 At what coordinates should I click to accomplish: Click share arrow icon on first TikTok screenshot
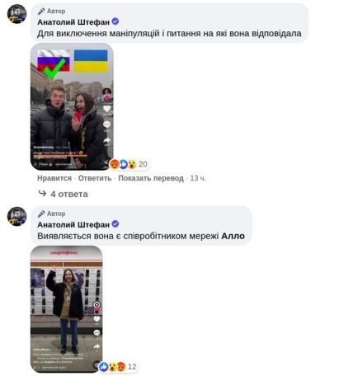click(106, 141)
